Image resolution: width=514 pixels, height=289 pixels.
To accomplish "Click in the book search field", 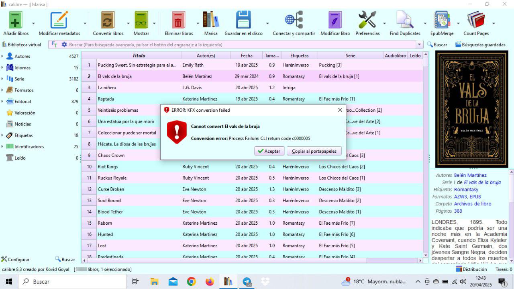I will point(241,45).
